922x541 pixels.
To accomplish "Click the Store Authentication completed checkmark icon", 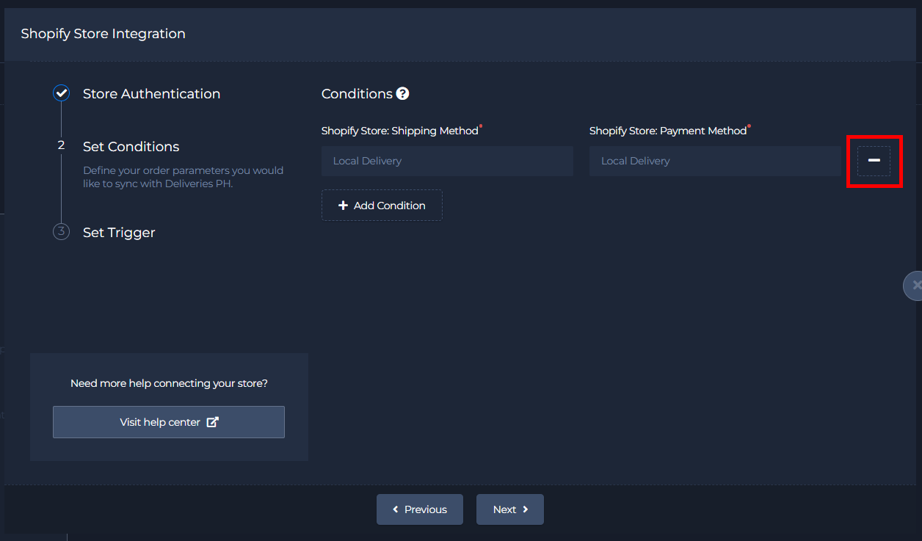I will (x=61, y=93).
